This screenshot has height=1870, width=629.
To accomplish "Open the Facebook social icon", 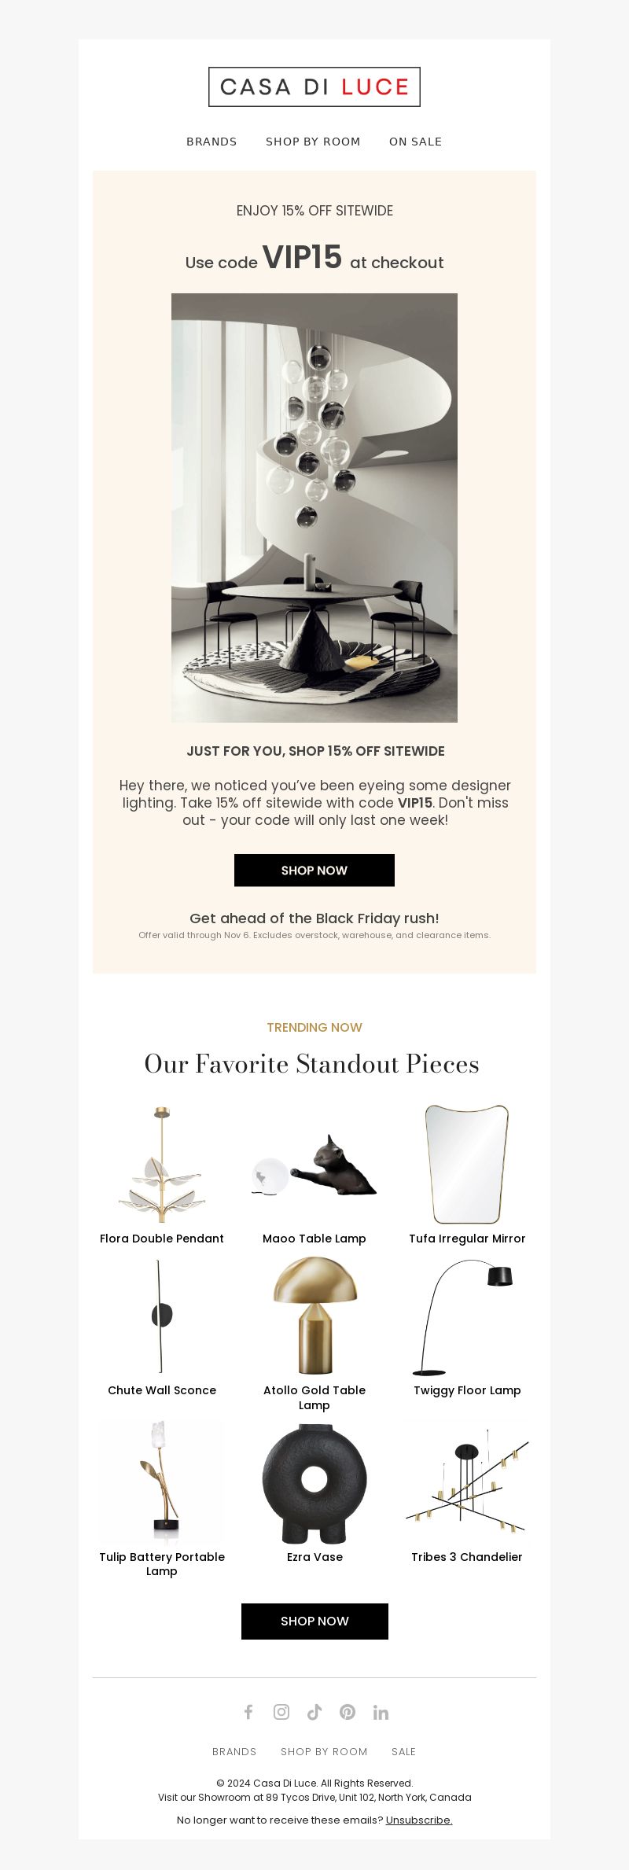I will 248,1712.
